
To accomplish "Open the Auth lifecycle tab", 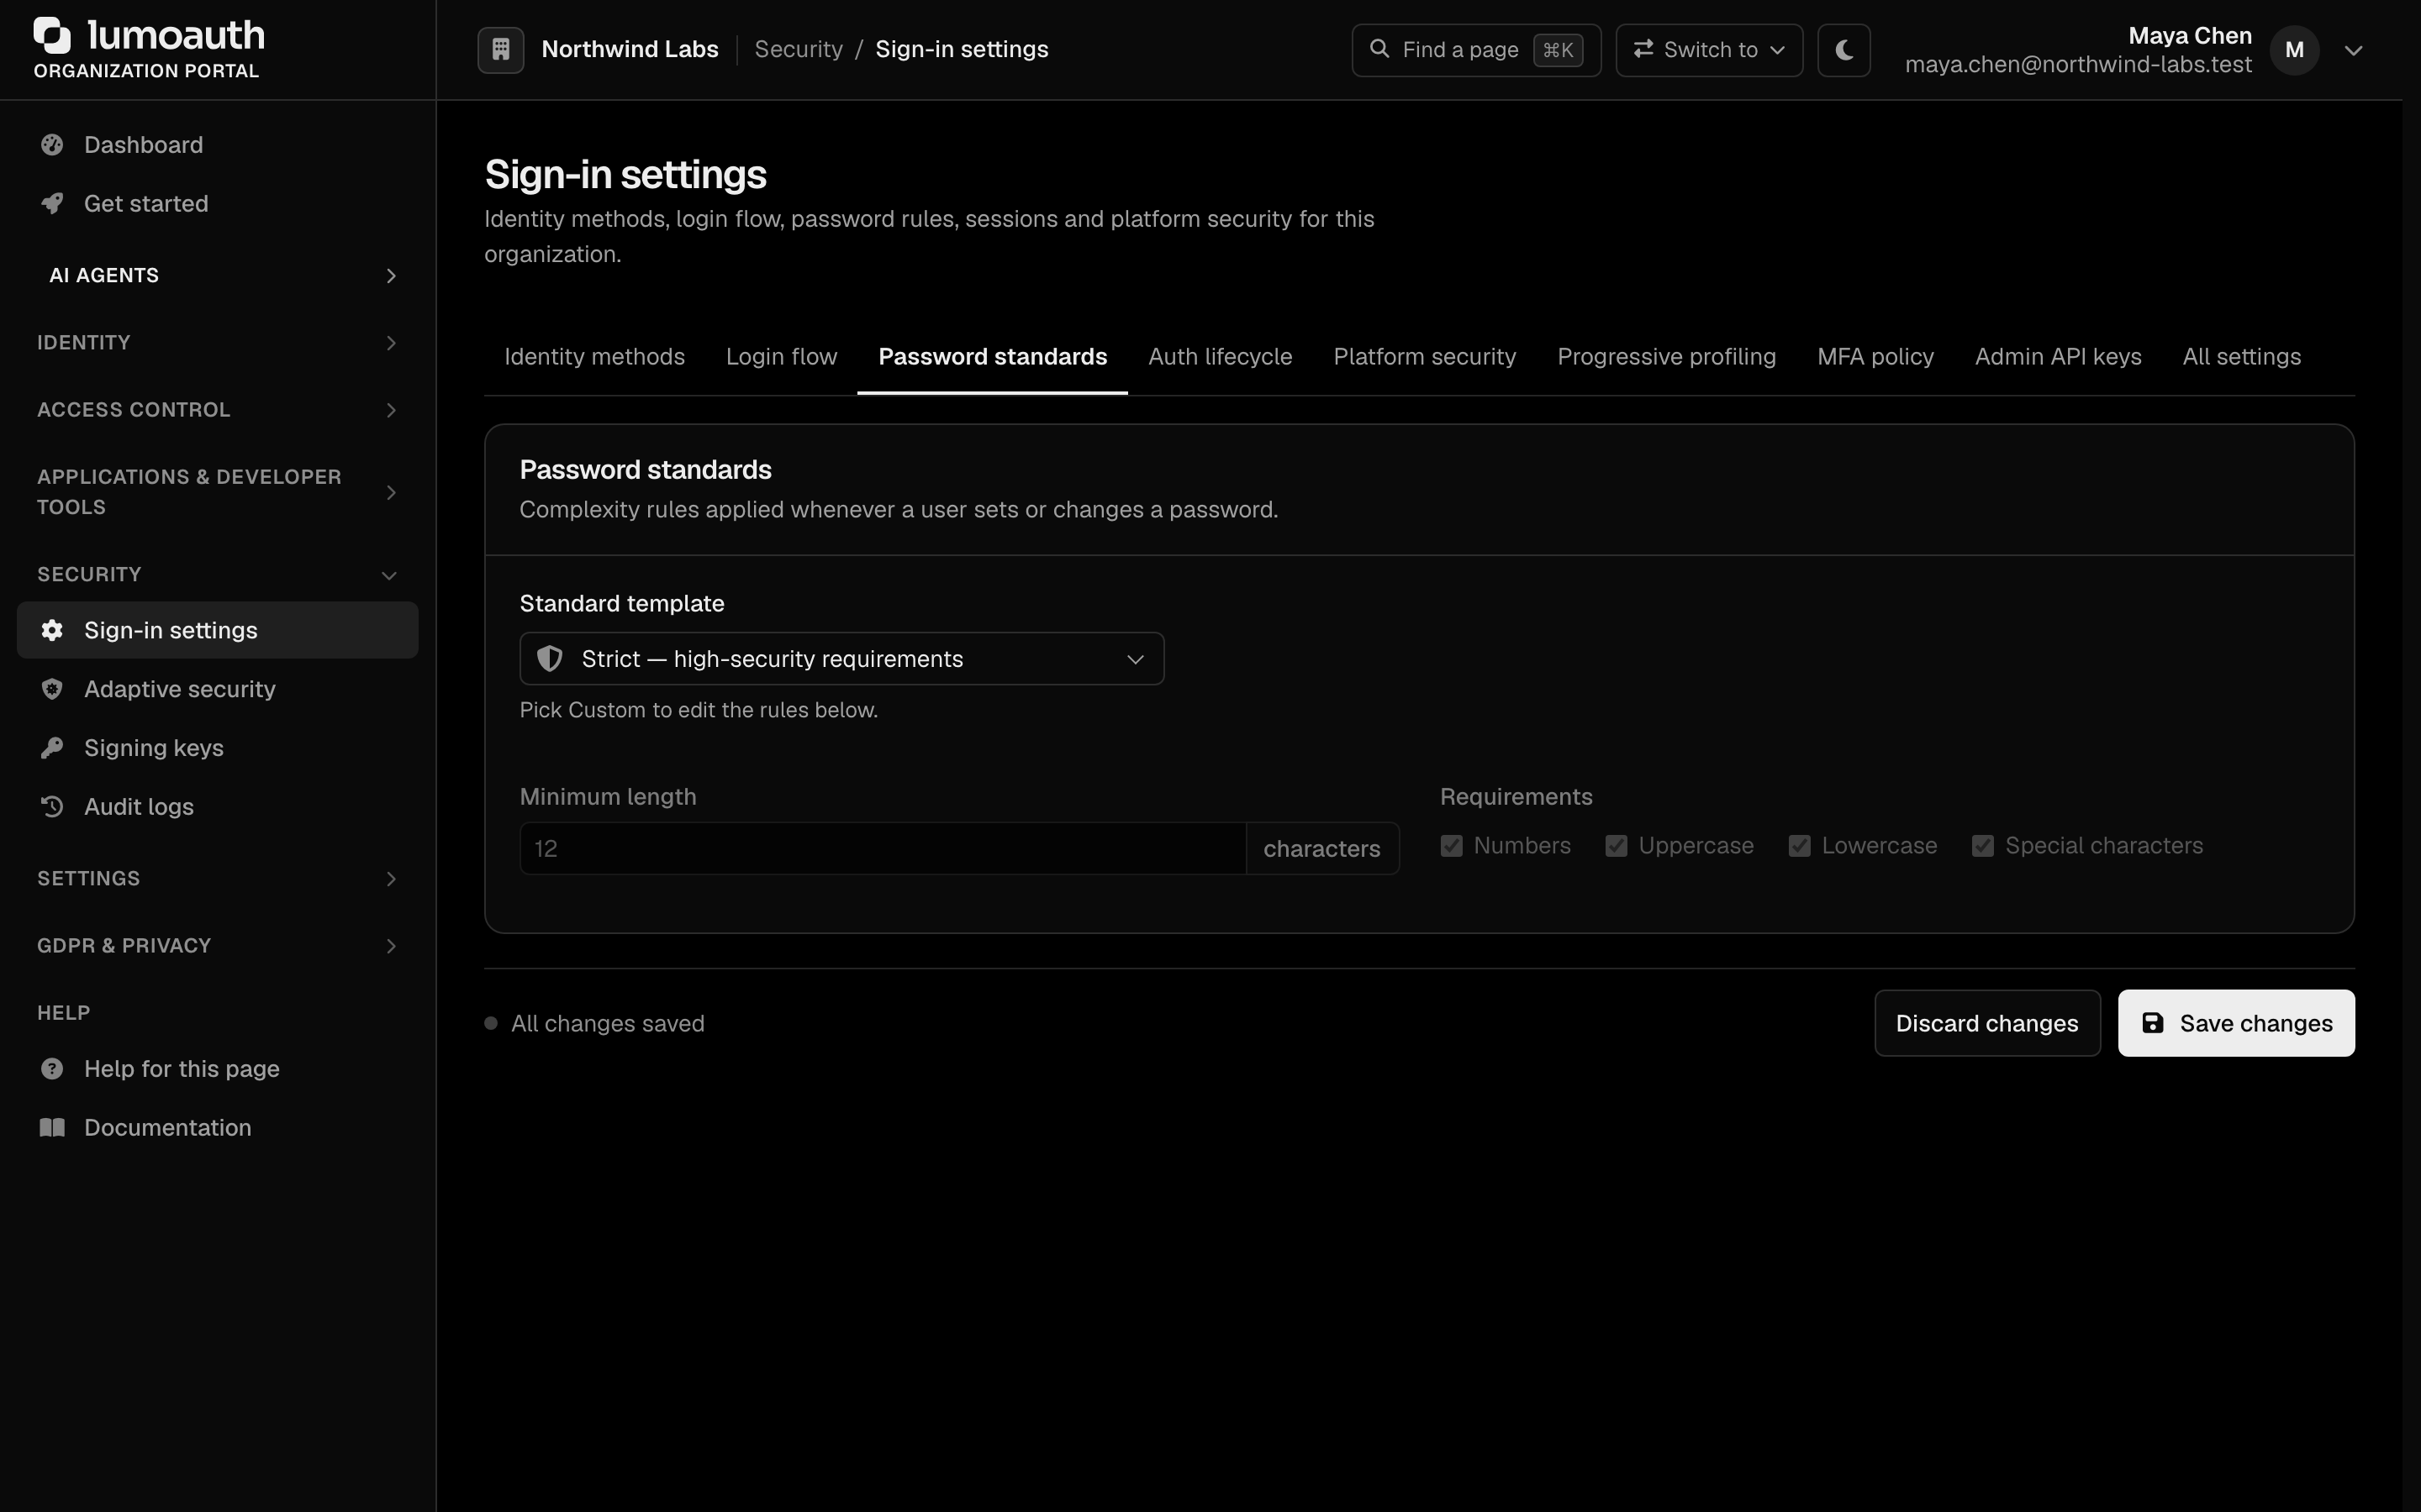I will coord(1221,357).
